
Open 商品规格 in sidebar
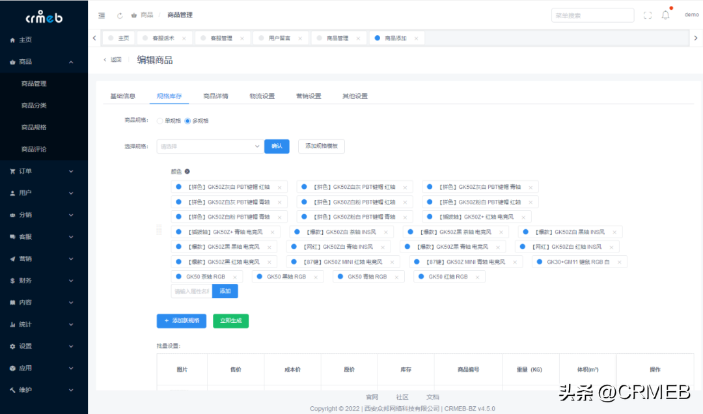coord(34,128)
